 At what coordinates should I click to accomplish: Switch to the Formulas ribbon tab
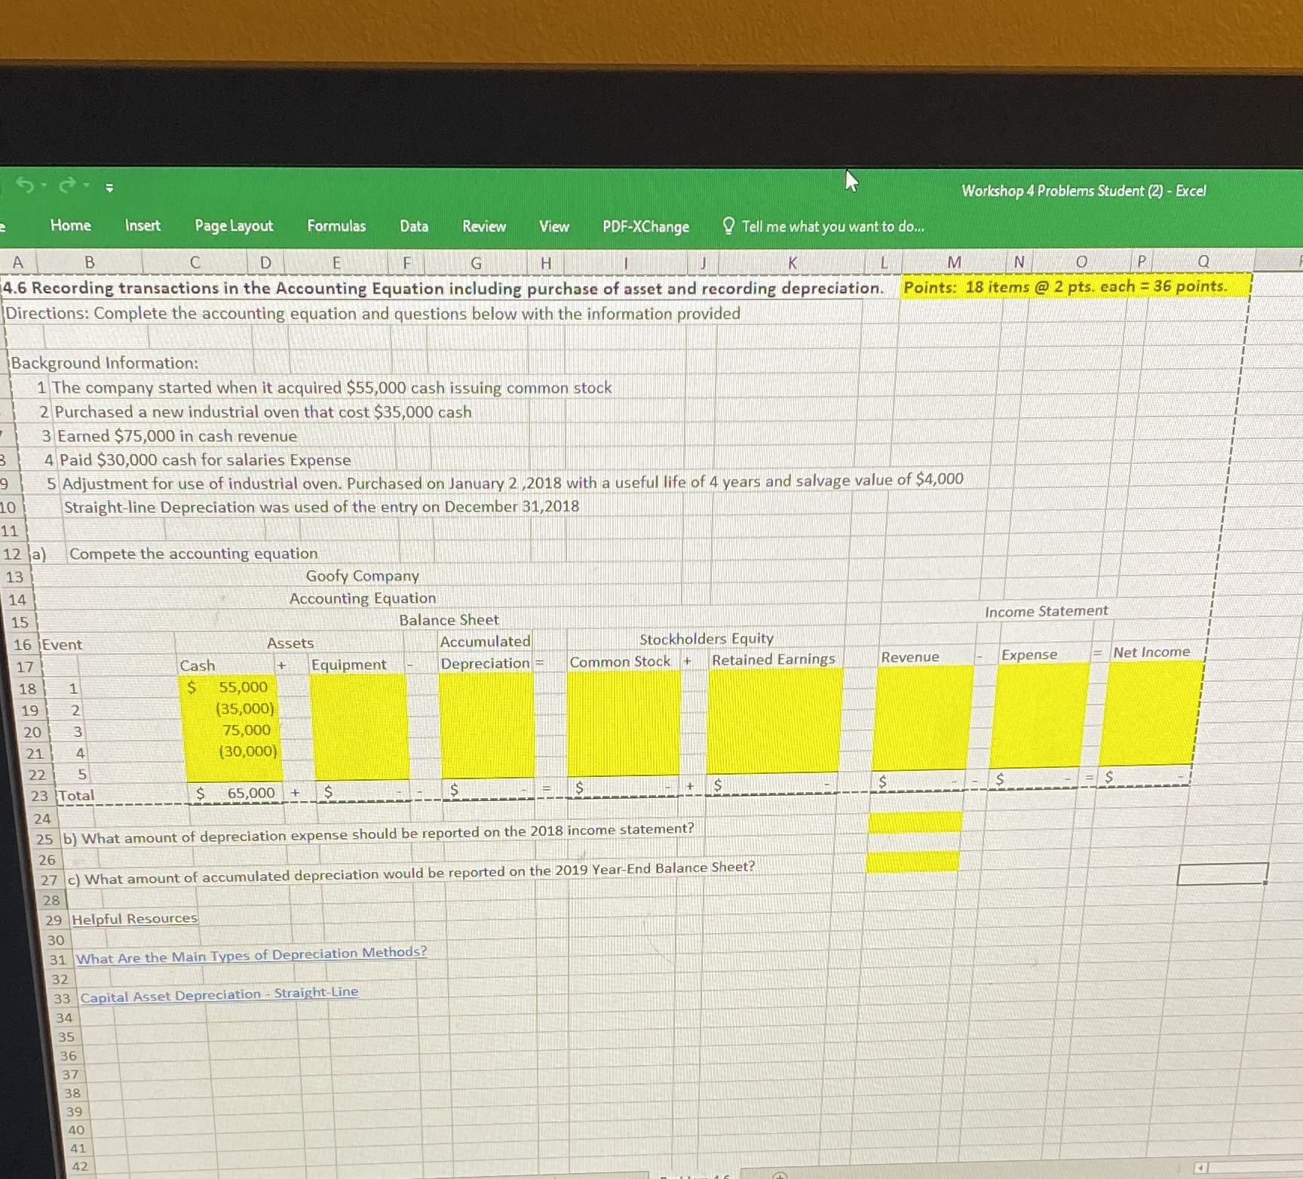[x=336, y=226]
